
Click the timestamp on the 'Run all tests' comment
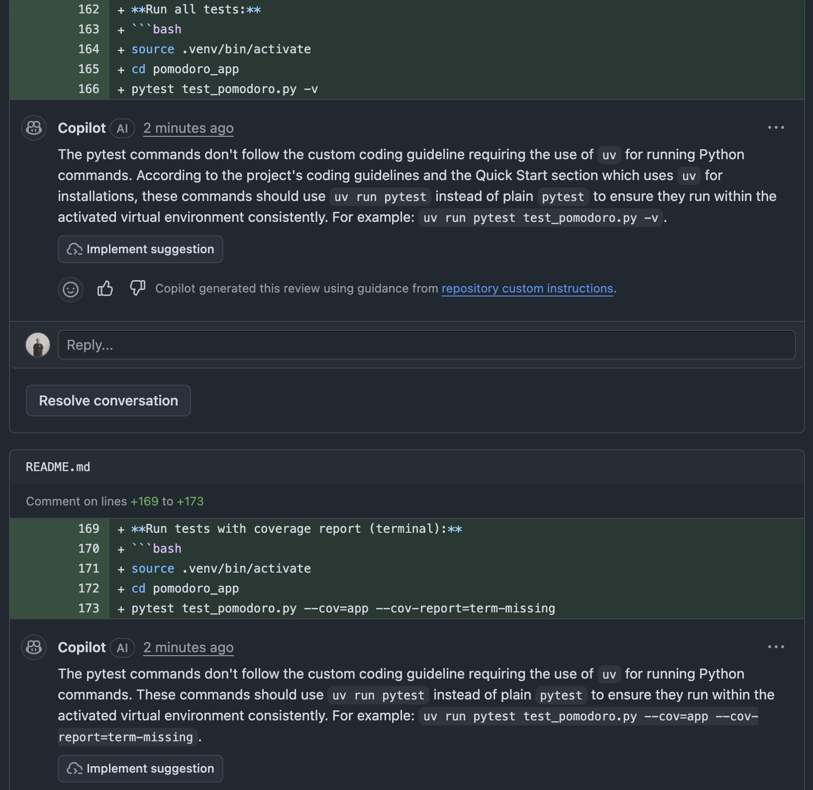[x=188, y=128]
